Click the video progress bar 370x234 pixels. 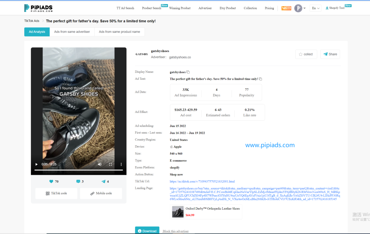[x=78, y=170]
